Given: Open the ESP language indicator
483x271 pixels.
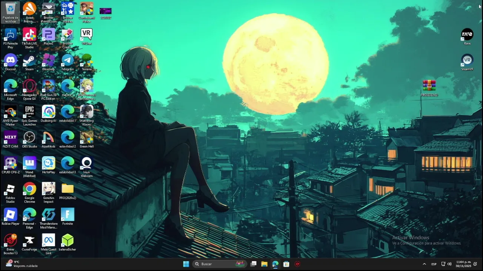Looking at the screenshot, I should (434, 264).
